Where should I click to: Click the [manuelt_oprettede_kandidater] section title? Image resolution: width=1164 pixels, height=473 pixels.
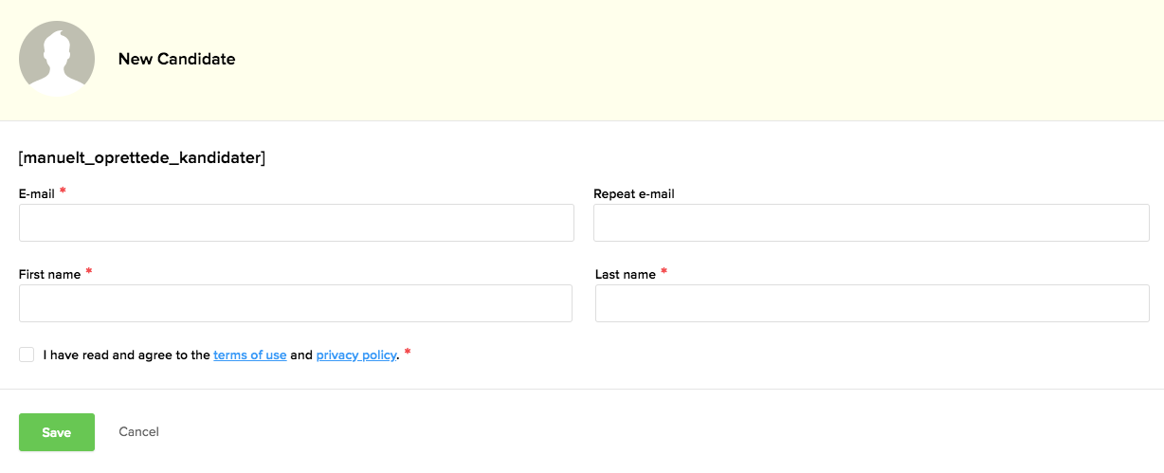pos(142,158)
